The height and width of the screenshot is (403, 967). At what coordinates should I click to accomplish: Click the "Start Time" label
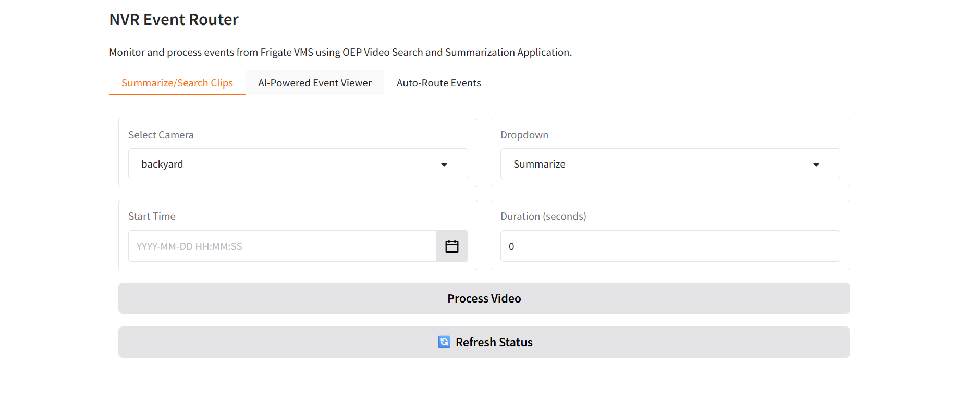(152, 217)
